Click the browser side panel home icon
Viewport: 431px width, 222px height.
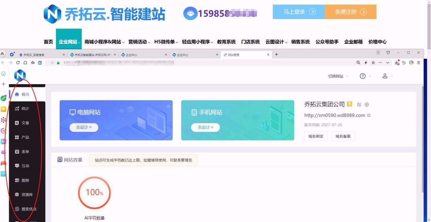(3, 73)
